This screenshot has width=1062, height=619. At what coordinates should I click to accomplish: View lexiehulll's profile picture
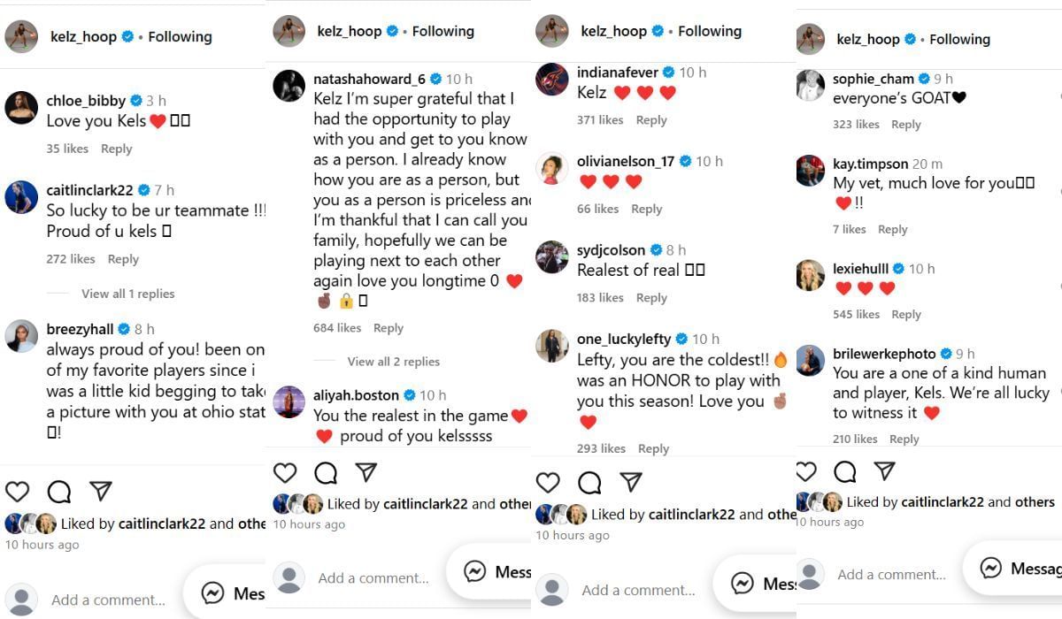tap(810, 277)
